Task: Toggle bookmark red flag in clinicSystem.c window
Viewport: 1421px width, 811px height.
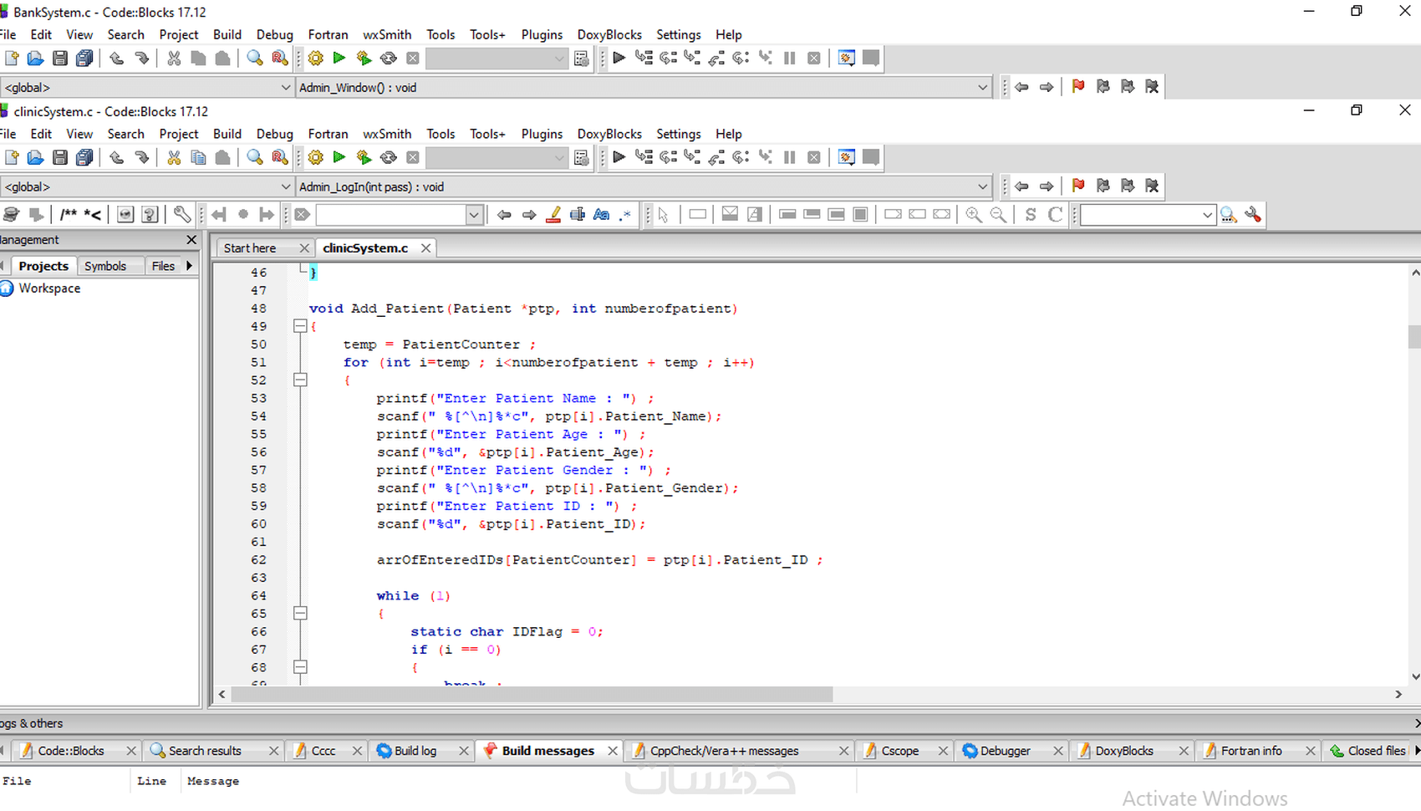Action: coord(1078,186)
